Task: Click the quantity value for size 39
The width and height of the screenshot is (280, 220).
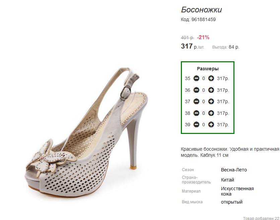Action: (x=204, y=125)
